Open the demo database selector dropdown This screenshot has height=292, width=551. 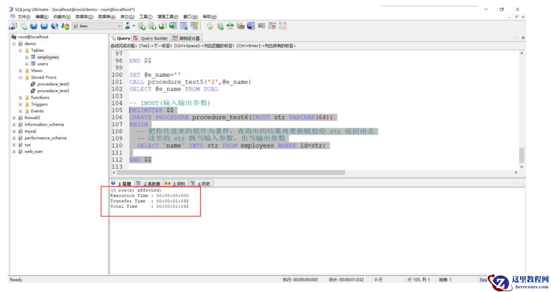[120, 26]
